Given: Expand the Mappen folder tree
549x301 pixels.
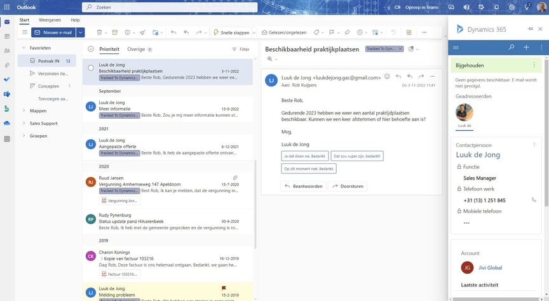Looking at the screenshot, I should tap(24, 110).
